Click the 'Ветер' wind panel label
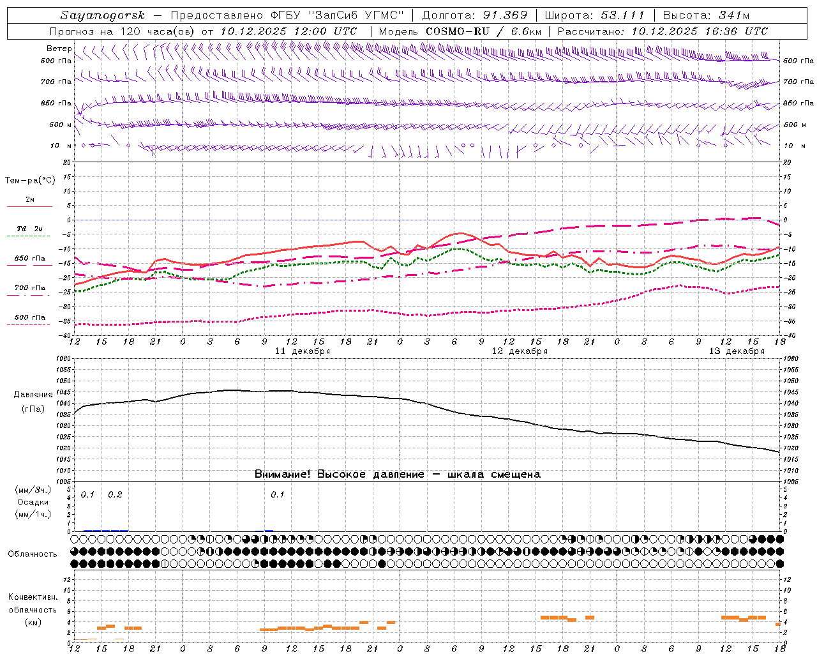This screenshot has height=654, width=817. point(59,49)
